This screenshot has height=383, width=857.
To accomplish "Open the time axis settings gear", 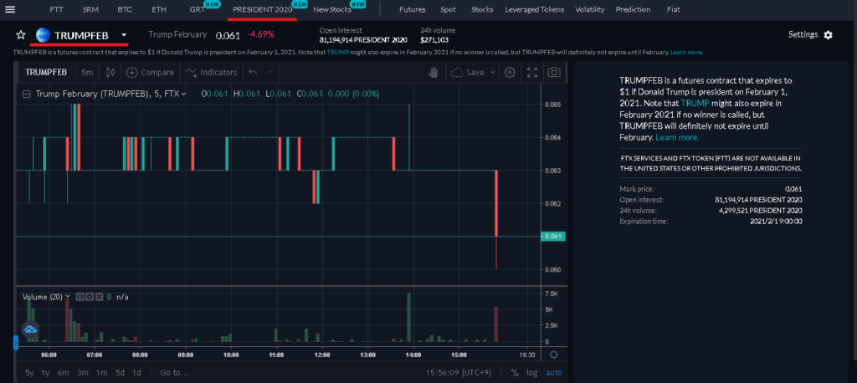I will pos(554,355).
